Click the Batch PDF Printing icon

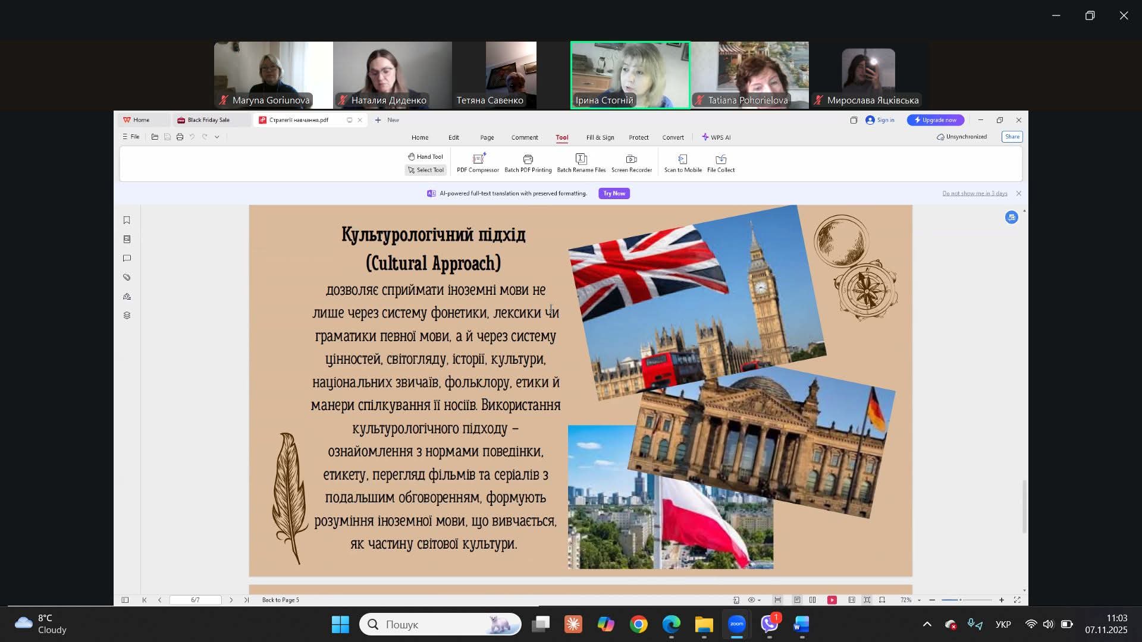[x=528, y=159]
